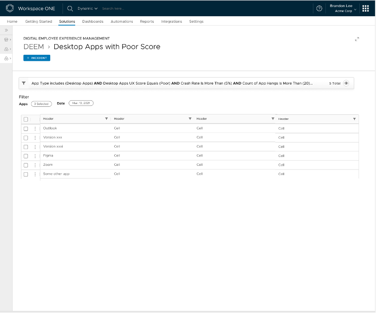Open the help question mark icon
Screen dimensions: 376x313
[319, 8]
